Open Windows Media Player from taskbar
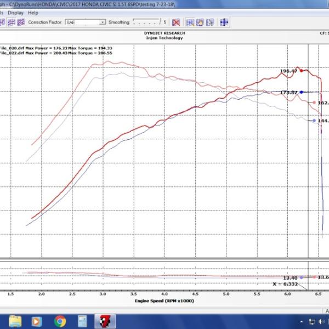 37,321
